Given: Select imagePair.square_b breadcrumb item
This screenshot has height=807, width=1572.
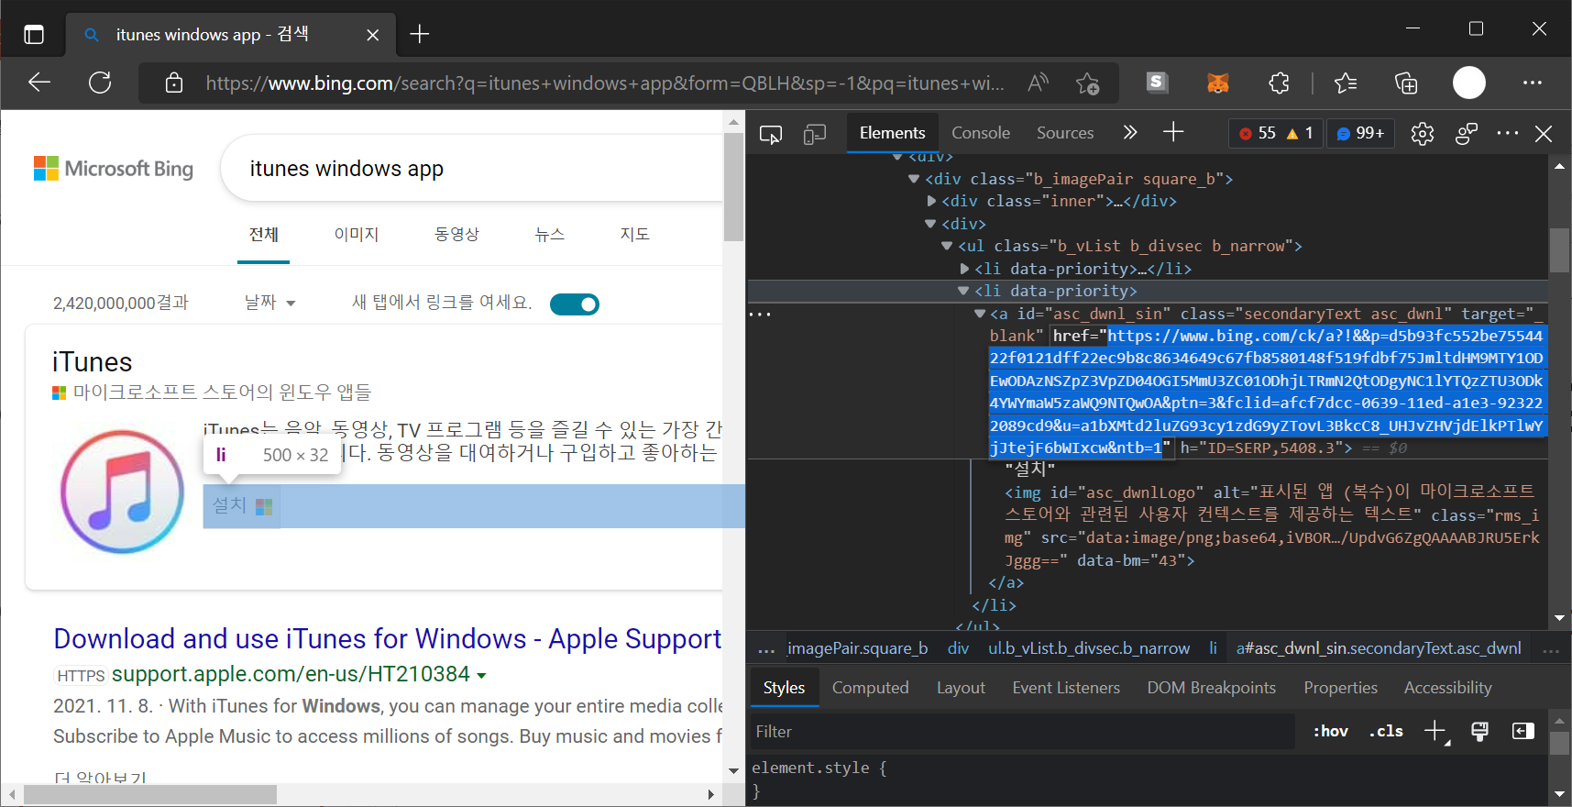Looking at the screenshot, I should click(x=857, y=648).
